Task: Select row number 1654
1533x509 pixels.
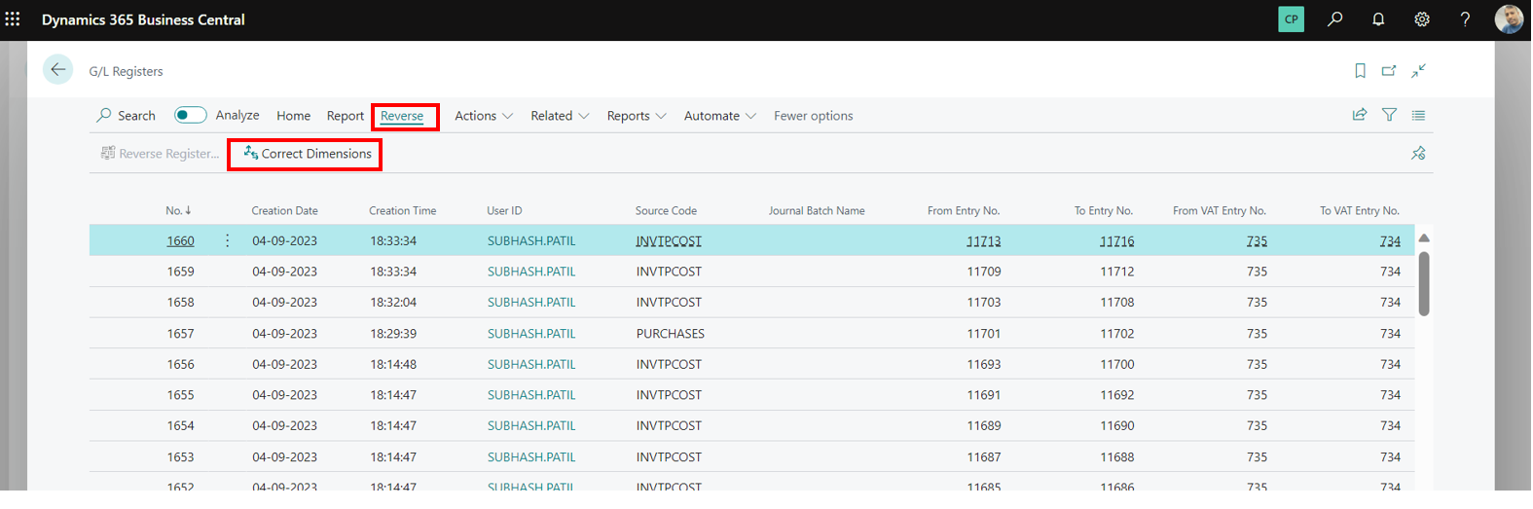Action: point(180,425)
